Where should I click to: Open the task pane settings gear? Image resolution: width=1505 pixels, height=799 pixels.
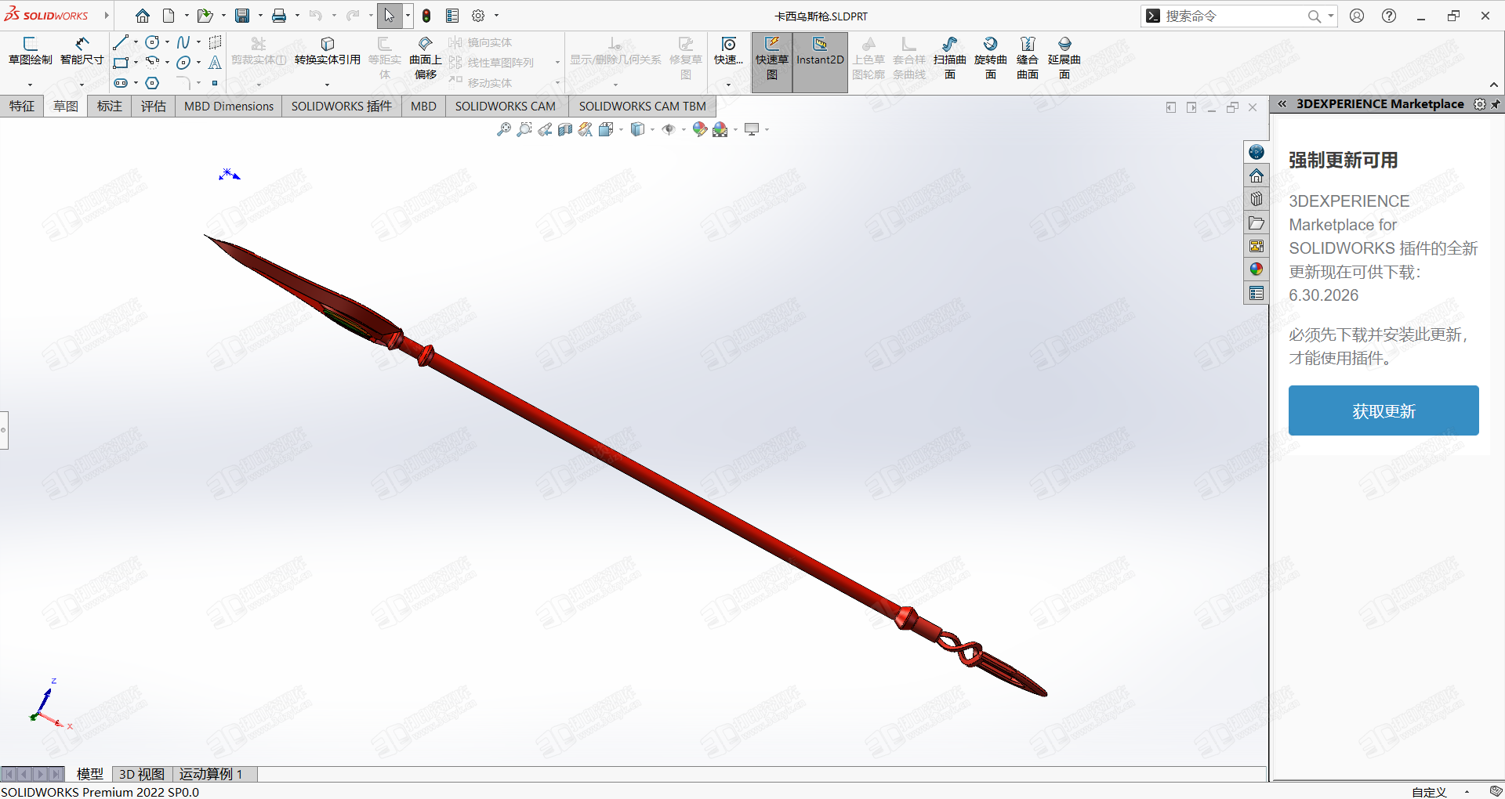click(x=1480, y=104)
